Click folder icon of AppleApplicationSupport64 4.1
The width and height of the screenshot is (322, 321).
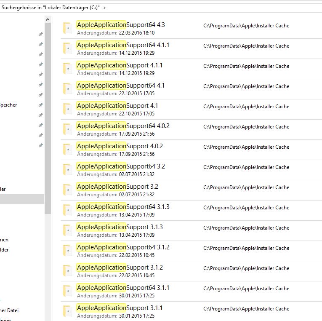tap(67, 89)
